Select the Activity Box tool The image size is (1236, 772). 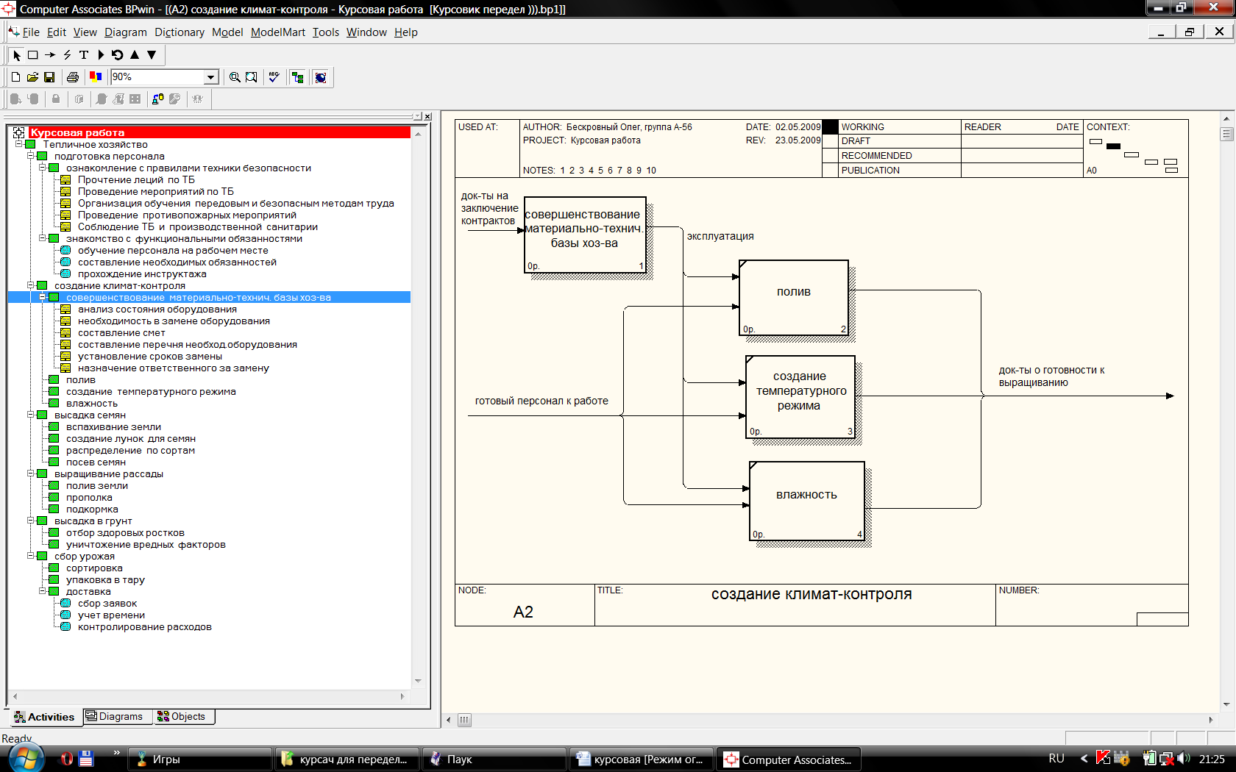[x=33, y=55]
